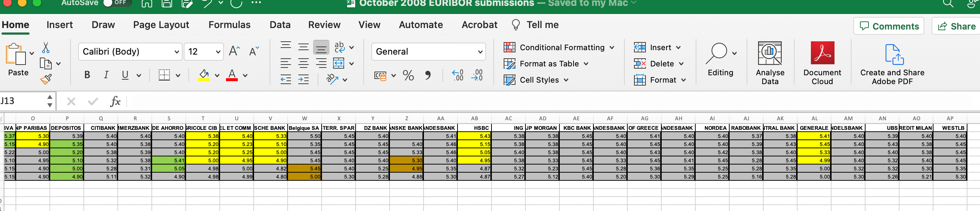Image resolution: width=980 pixels, height=211 pixels.
Task: Apply the red font color
Action: coord(232,75)
